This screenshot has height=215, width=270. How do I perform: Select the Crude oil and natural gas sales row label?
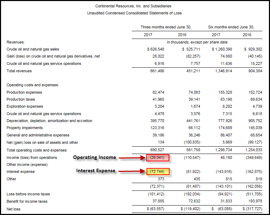click(33, 49)
